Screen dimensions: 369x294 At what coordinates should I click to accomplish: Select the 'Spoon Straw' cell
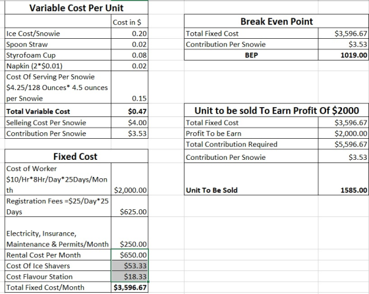pyautogui.click(x=58, y=44)
